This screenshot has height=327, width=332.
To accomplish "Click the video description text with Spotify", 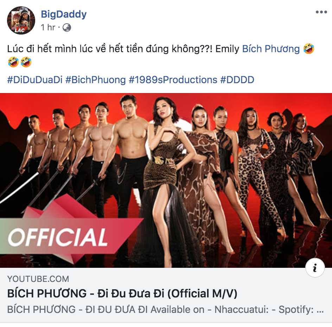I will (165, 309).
